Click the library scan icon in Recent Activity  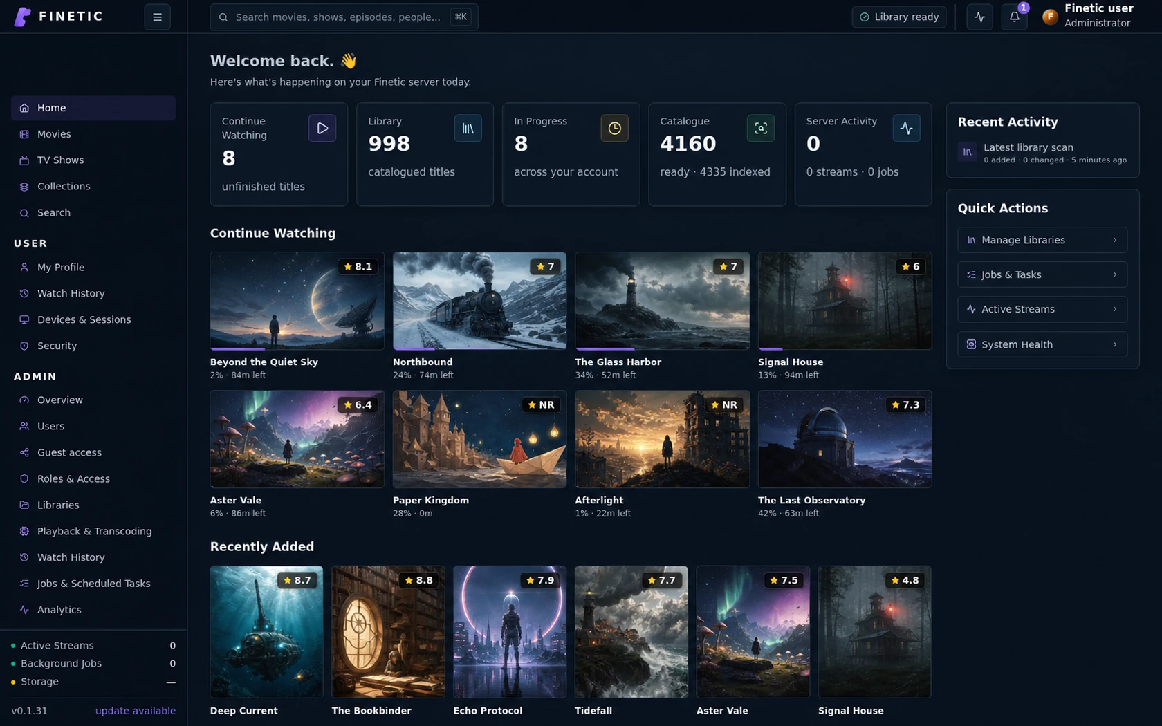click(x=967, y=152)
